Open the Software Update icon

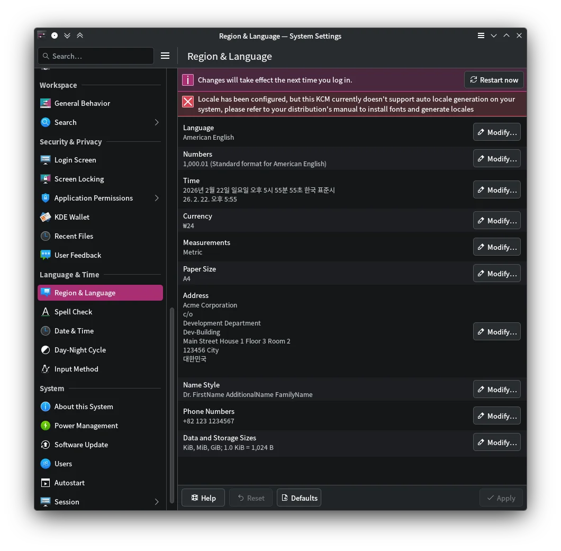tap(46, 445)
